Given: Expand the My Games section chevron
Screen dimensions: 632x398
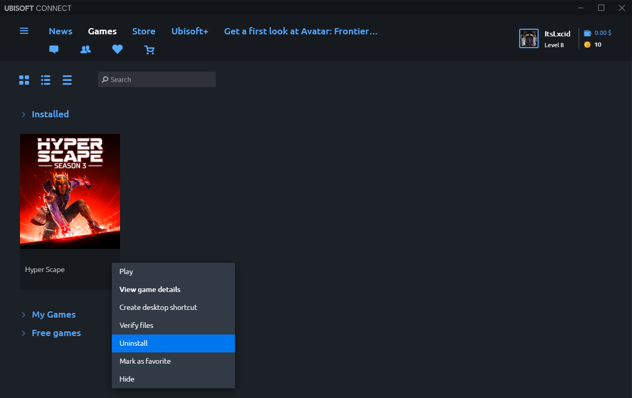Looking at the screenshot, I should (x=24, y=315).
